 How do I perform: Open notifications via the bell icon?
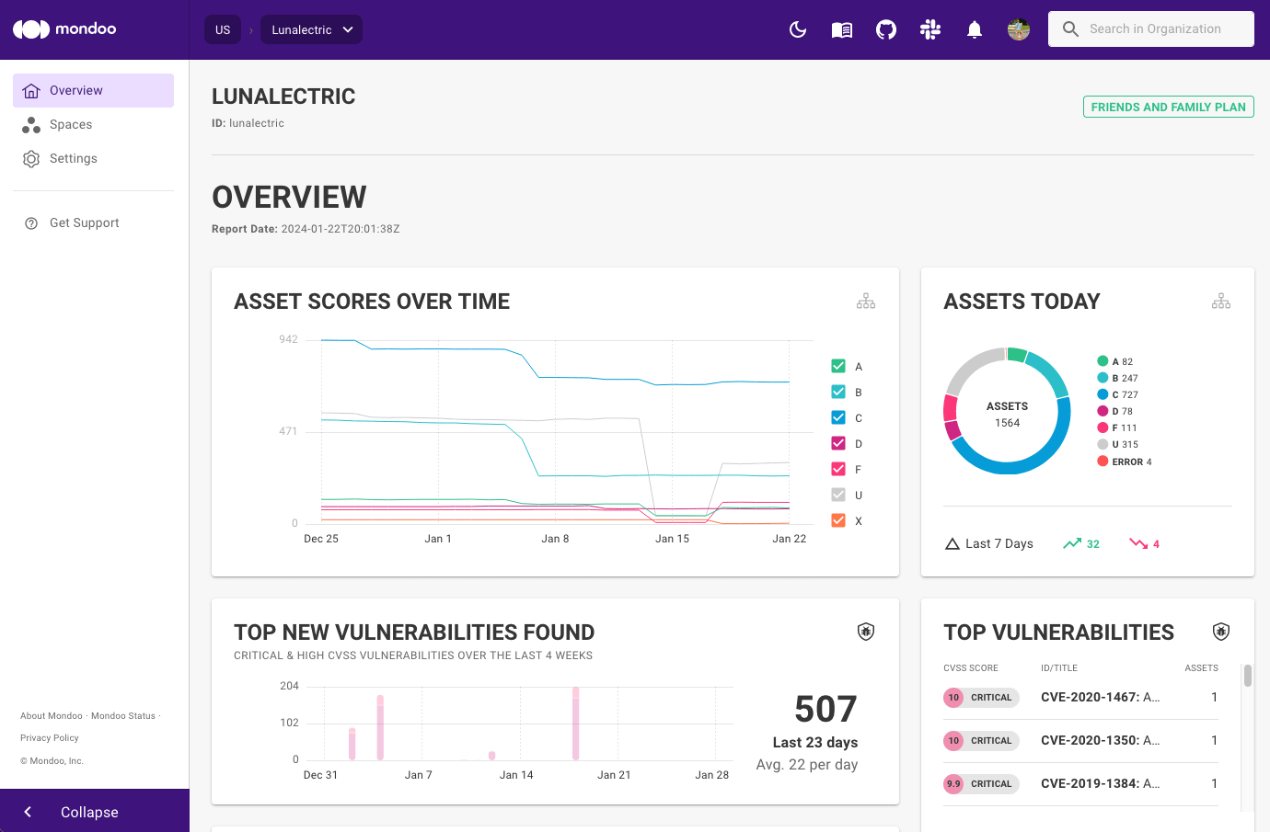pyautogui.click(x=974, y=28)
